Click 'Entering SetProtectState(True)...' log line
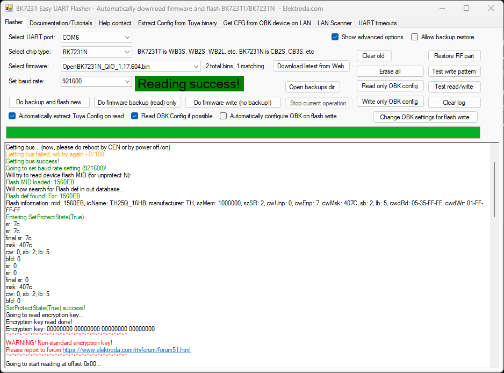 [47, 217]
